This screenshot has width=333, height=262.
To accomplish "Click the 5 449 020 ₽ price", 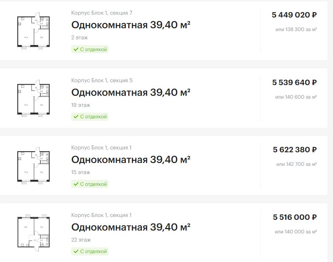I will click(294, 15).
